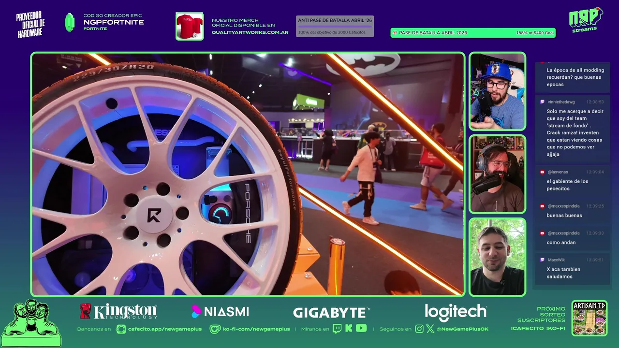Open qualityartworks.com.ar merch link
Image resolution: width=619 pixels, height=348 pixels.
click(x=250, y=33)
